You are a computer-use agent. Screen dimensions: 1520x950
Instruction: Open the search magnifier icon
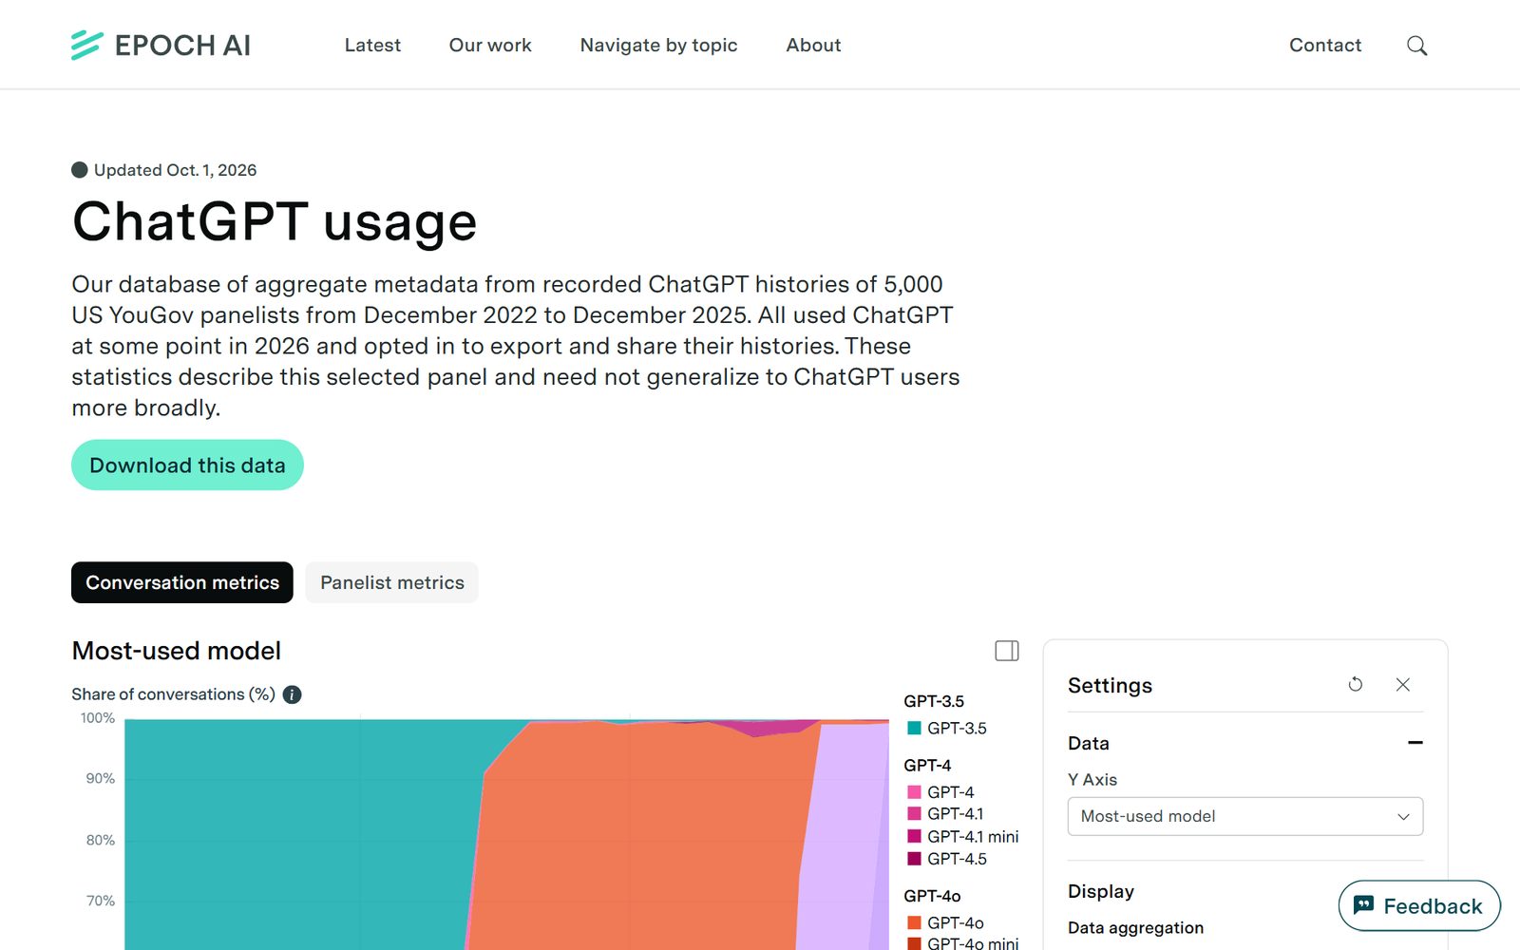(x=1416, y=46)
